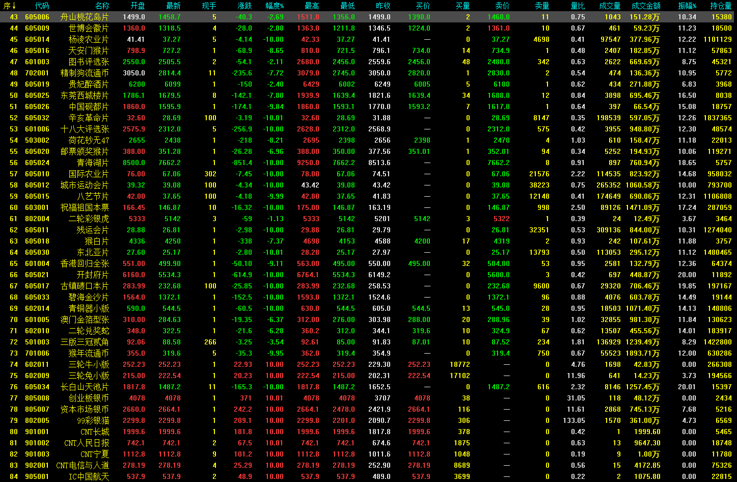Viewport: 737px width, 482px height.
Task: Select the 国际农业片 name cell
Action: pyautogui.click(x=89, y=174)
